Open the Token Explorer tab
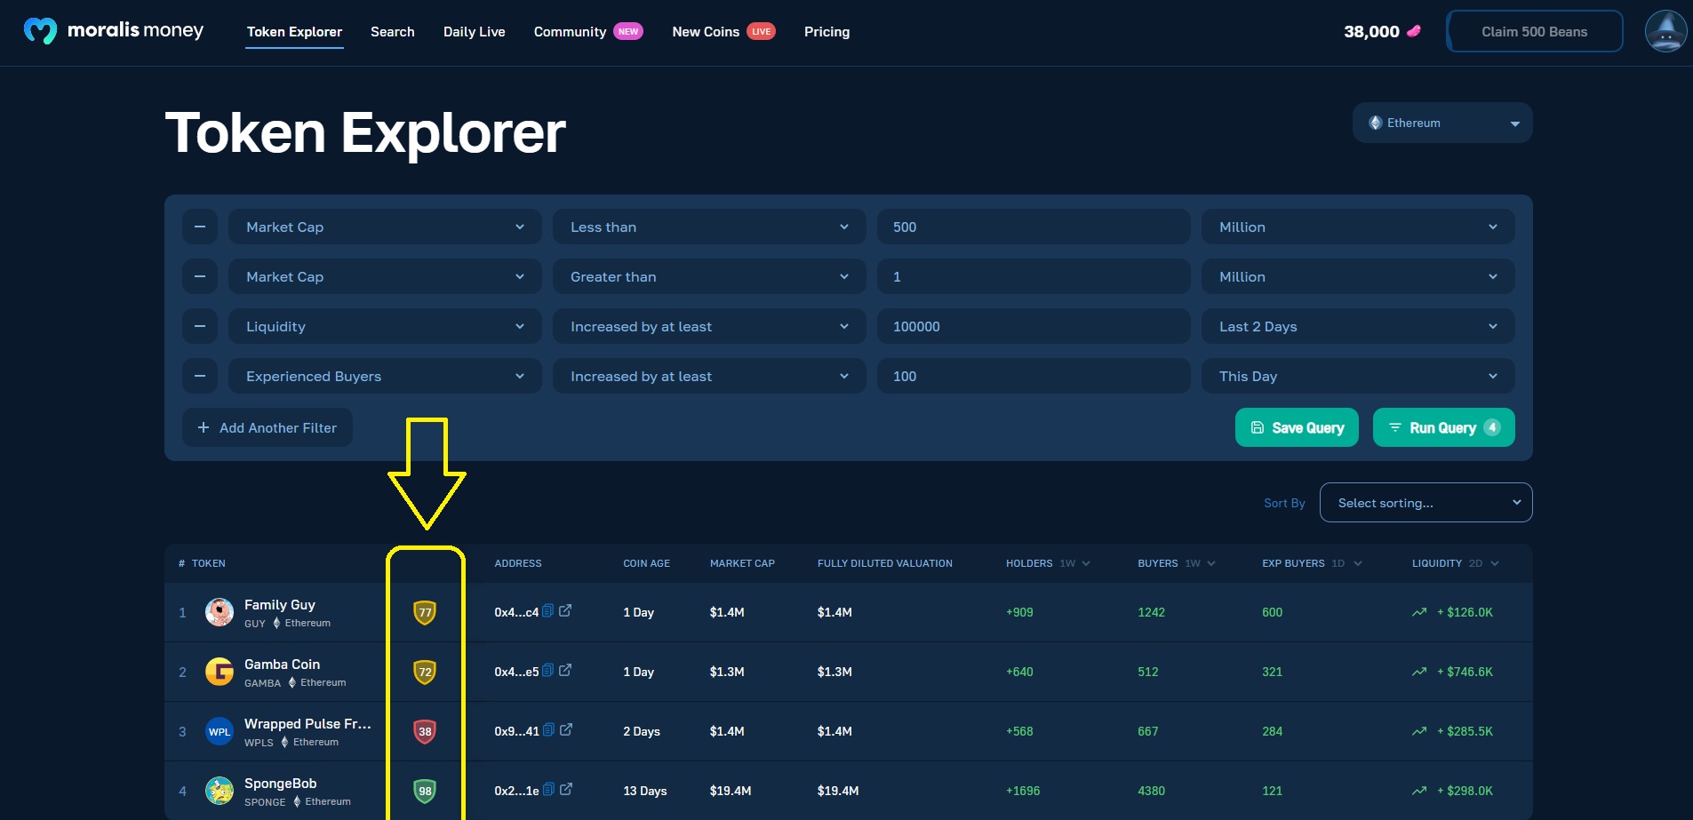The image size is (1693, 820). [294, 32]
